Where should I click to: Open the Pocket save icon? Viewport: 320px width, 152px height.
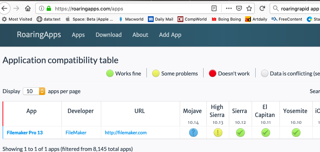click(239, 8)
